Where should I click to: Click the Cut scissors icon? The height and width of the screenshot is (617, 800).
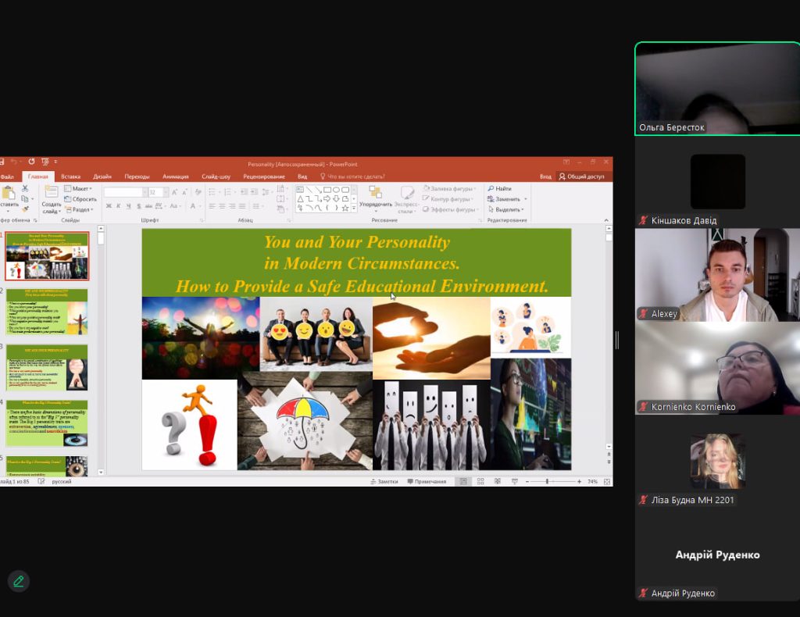[x=25, y=189]
